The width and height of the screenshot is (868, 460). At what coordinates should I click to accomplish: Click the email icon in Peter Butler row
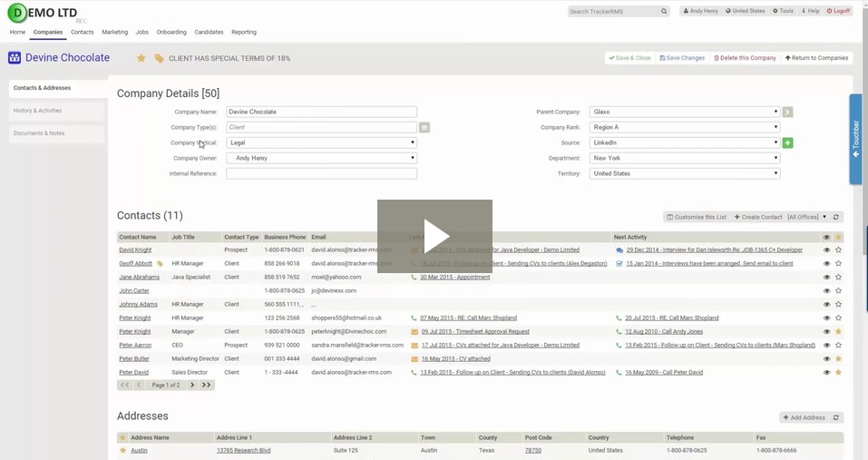coord(414,358)
